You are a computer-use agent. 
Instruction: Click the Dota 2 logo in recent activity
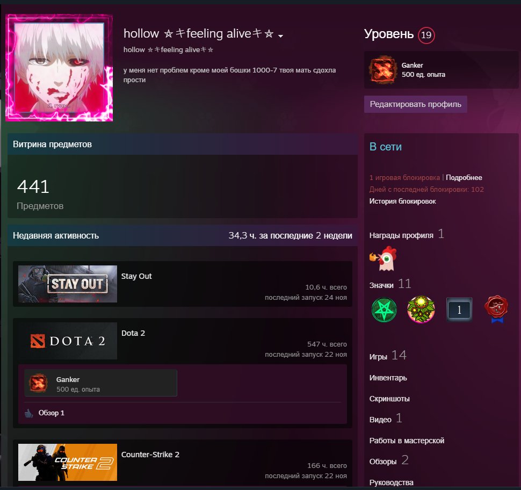pyautogui.click(x=67, y=340)
